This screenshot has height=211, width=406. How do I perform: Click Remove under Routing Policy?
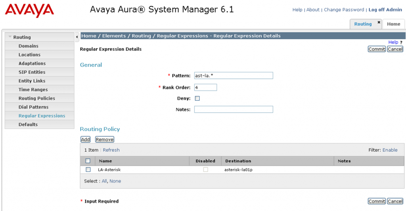coord(105,140)
